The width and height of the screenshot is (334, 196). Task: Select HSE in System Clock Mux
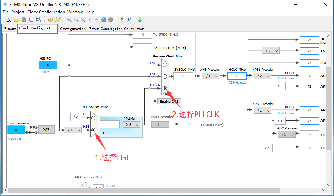tap(165, 76)
